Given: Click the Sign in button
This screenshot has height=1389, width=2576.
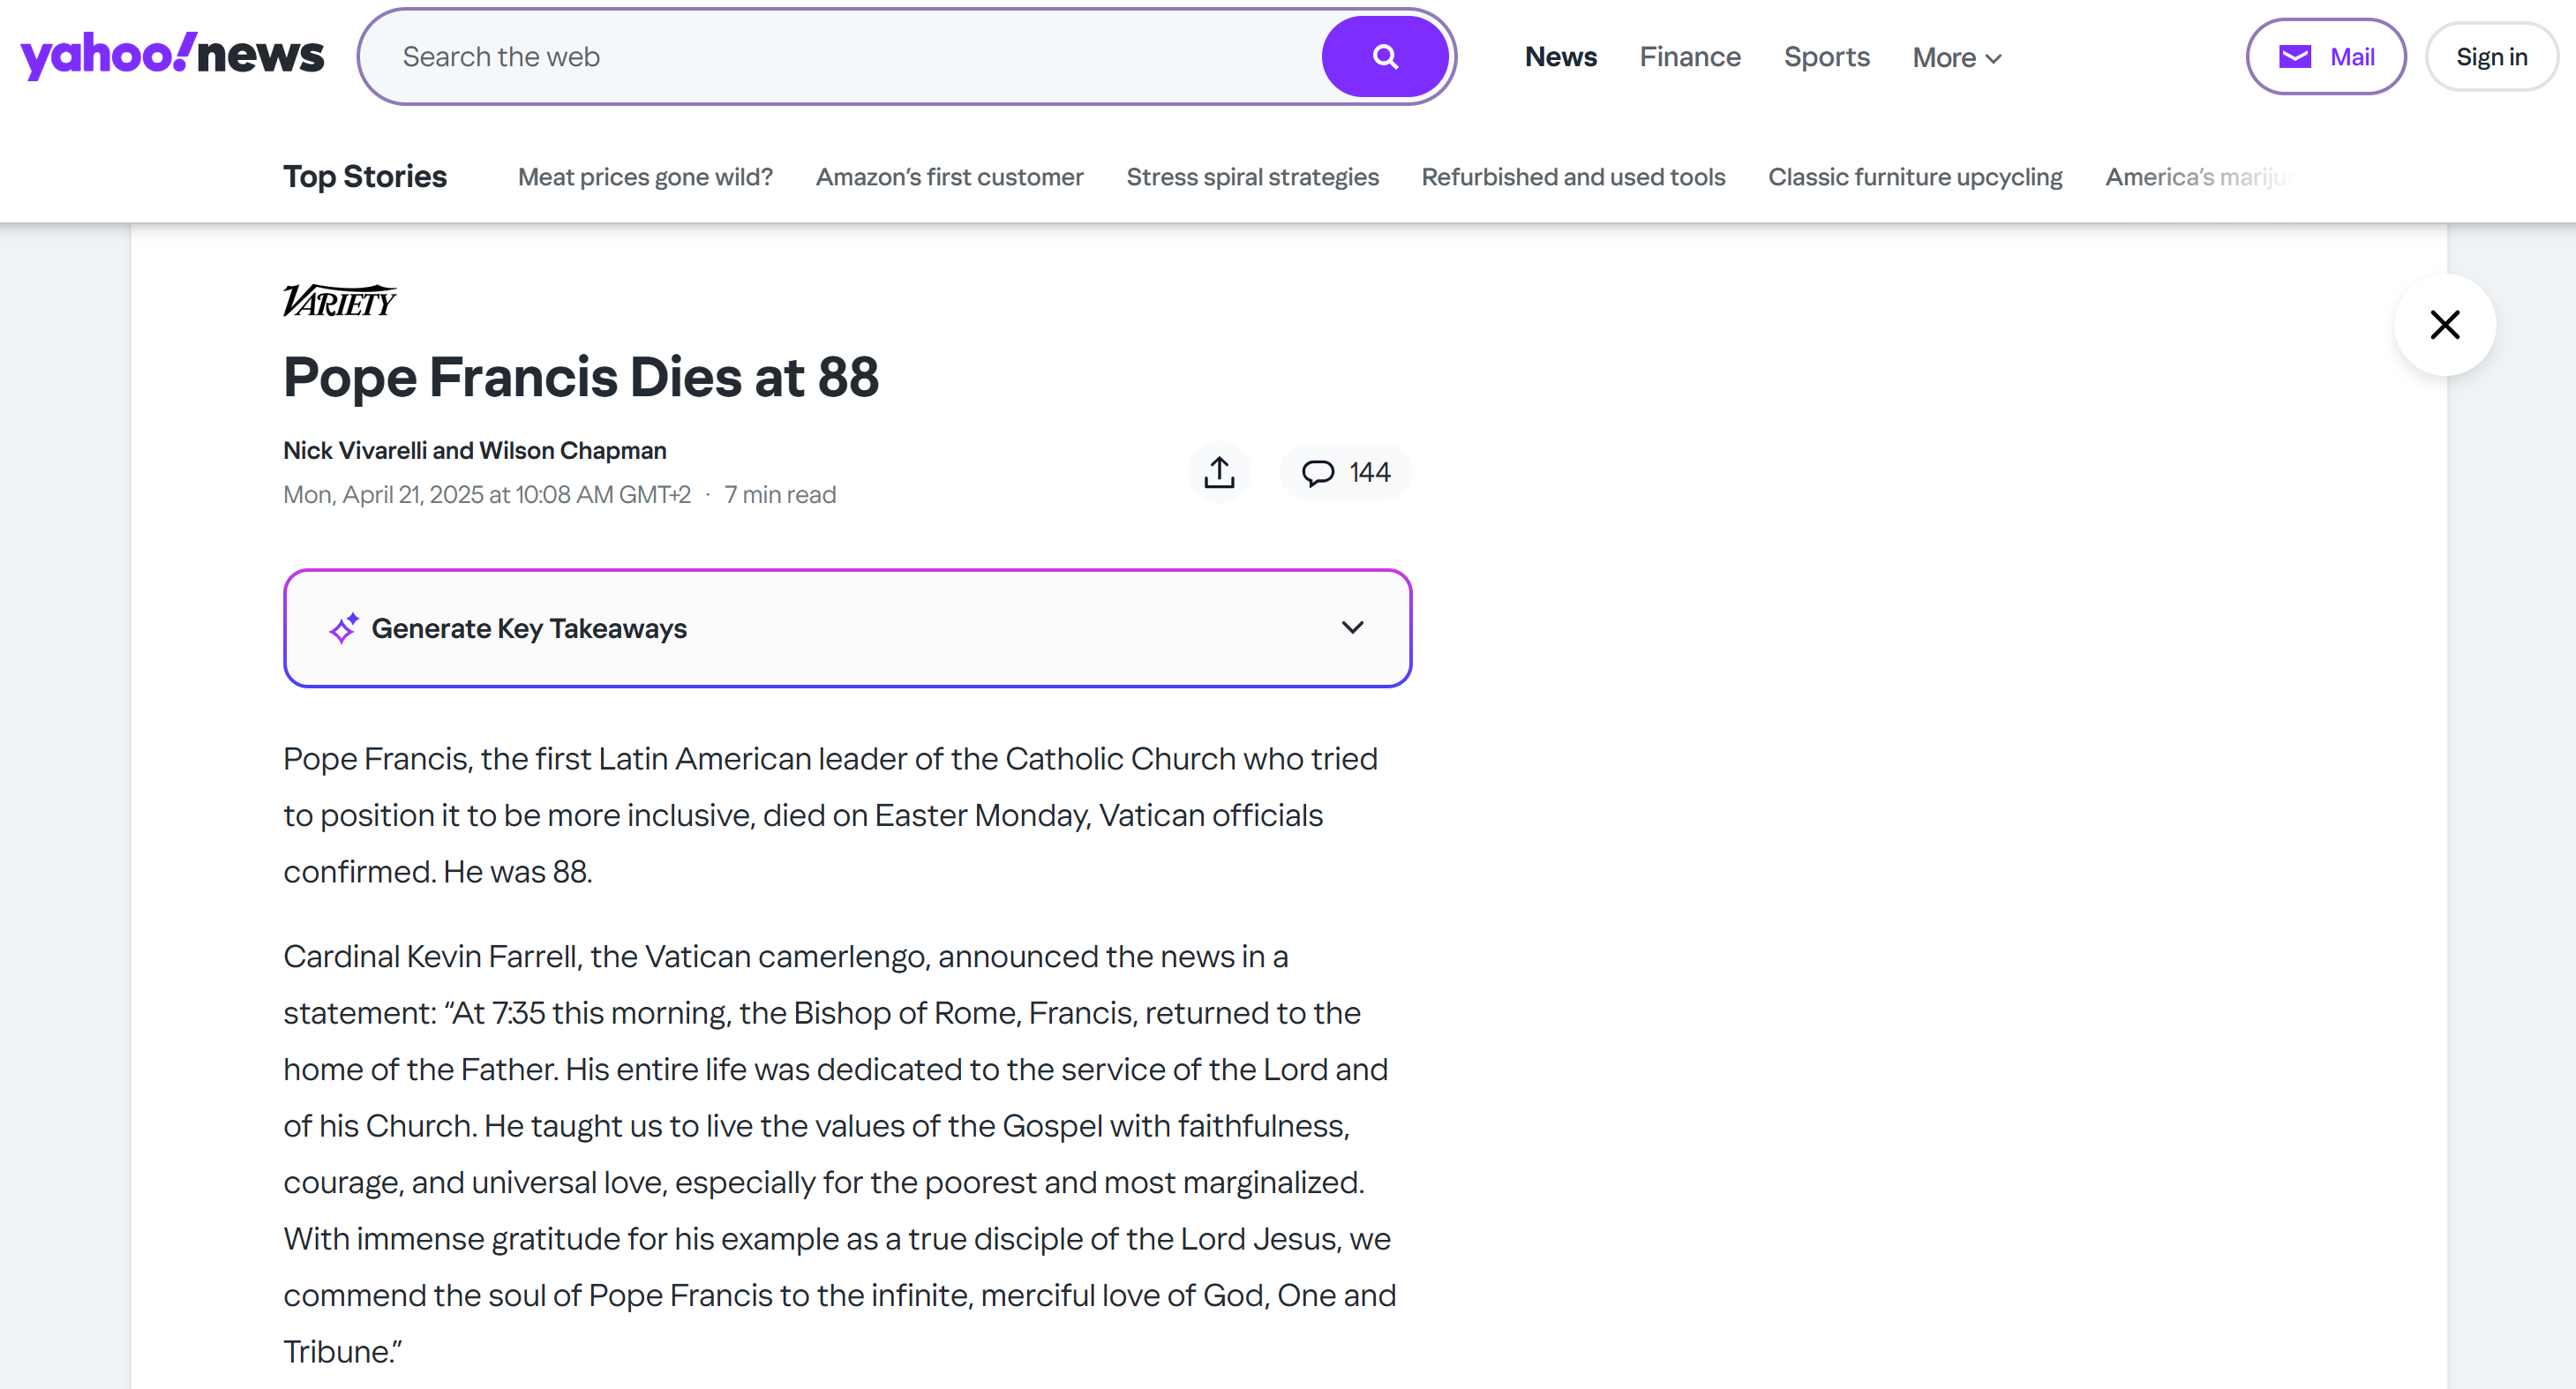Looking at the screenshot, I should 2491,57.
